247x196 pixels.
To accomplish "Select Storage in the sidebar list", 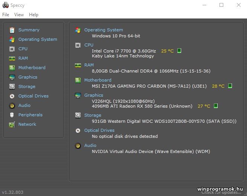I will (27, 86).
